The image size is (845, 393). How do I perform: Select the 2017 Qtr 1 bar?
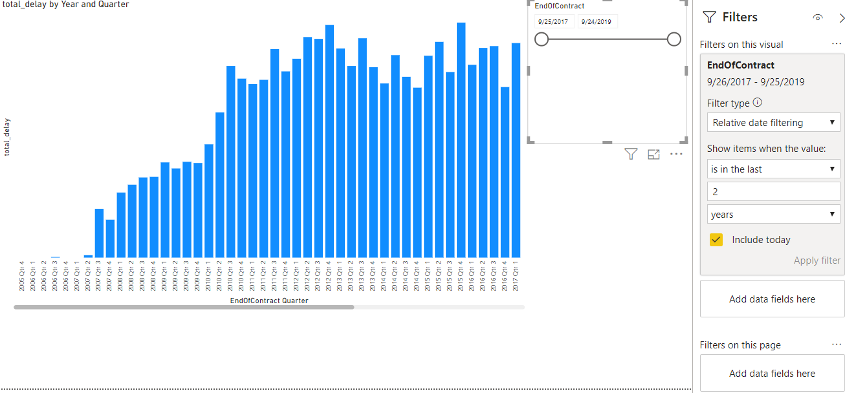click(x=516, y=150)
